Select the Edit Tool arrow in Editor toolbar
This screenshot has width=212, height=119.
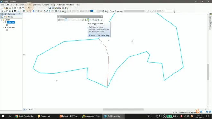tap(66, 20)
